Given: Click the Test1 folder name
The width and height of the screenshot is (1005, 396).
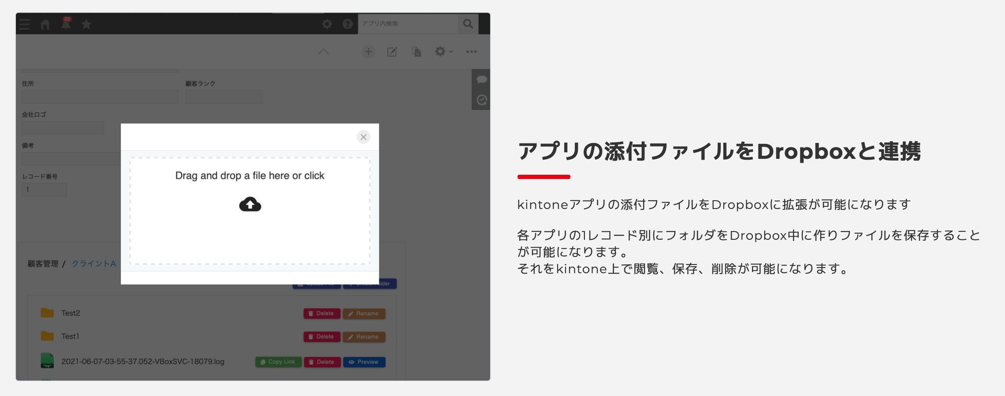Looking at the screenshot, I should point(70,336).
